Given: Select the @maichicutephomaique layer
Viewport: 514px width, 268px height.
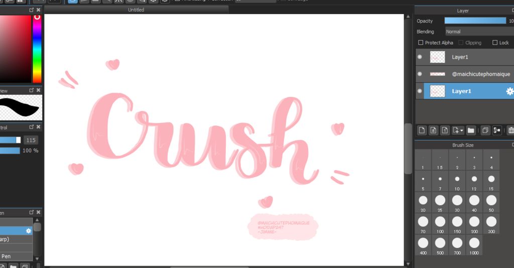Looking at the screenshot, I should (465, 74).
